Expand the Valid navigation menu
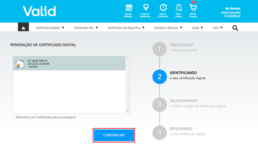This screenshot has width=258, height=149. pos(218,28)
